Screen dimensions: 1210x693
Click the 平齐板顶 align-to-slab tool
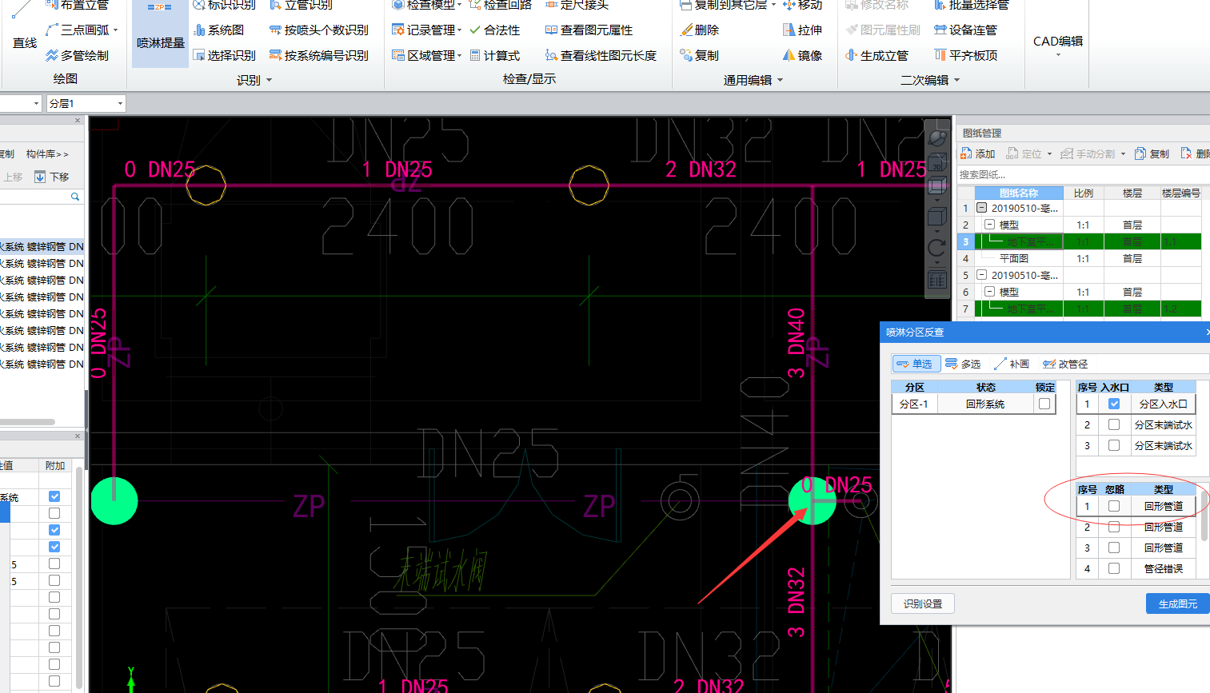pyautogui.click(x=965, y=55)
